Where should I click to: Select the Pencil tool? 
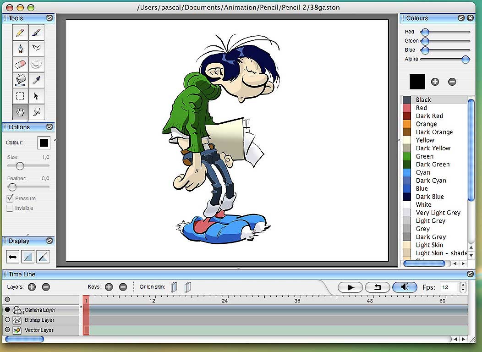click(x=20, y=32)
